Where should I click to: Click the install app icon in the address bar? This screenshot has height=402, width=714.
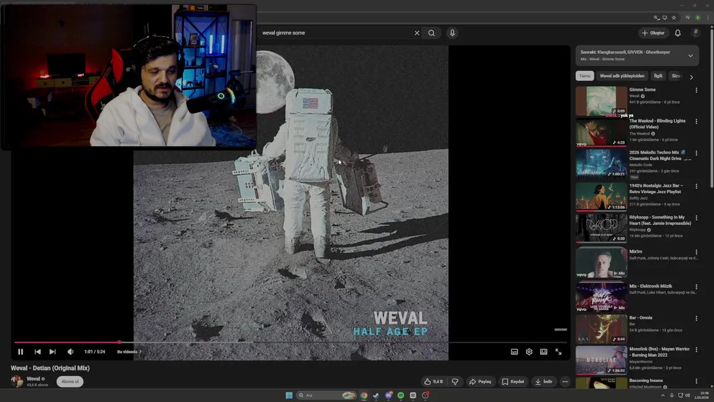pyautogui.click(x=665, y=18)
